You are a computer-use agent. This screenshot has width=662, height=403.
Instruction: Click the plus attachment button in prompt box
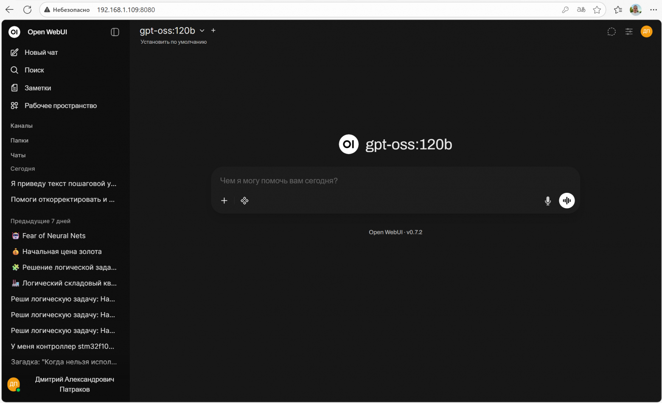pos(224,200)
